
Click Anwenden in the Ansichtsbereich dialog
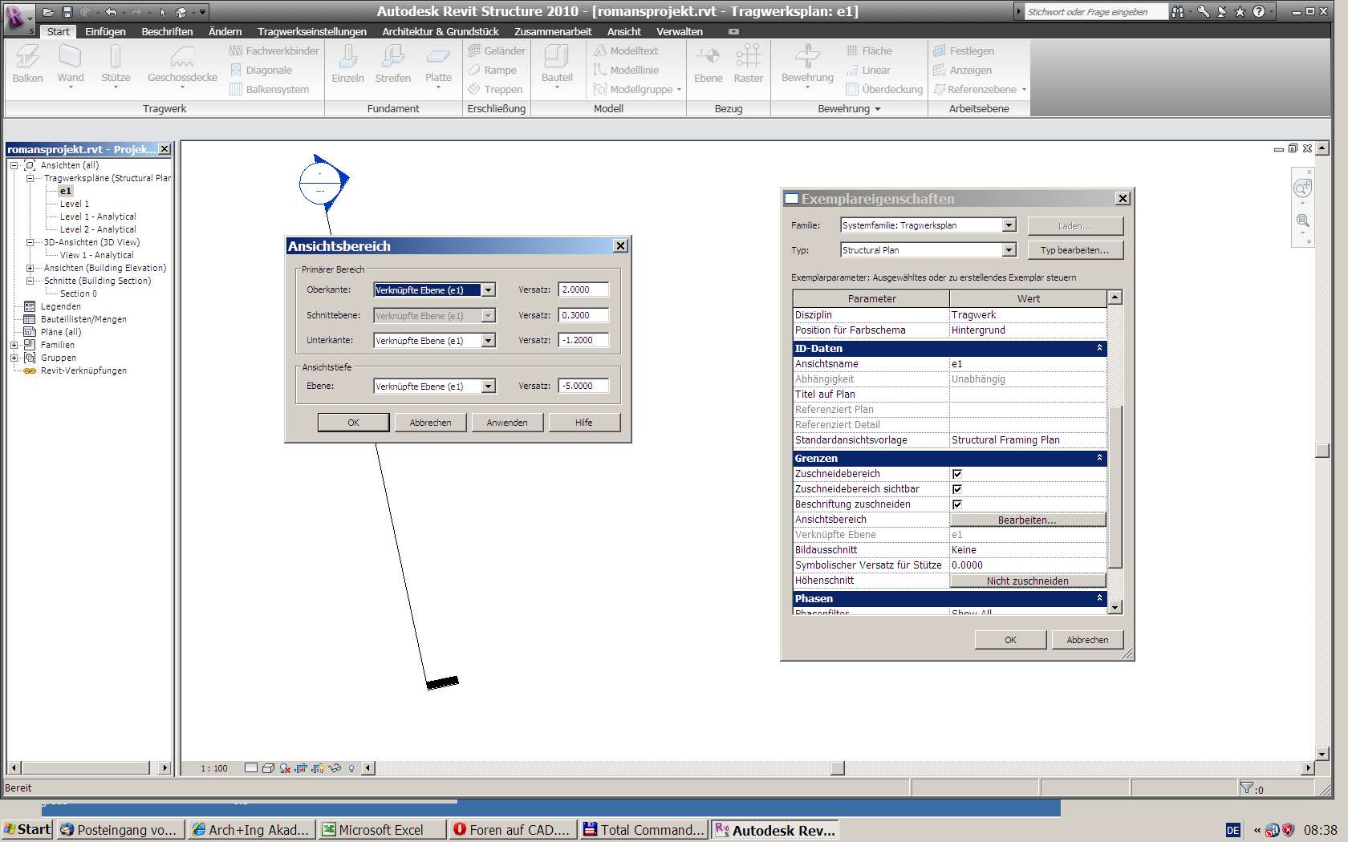click(x=507, y=423)
